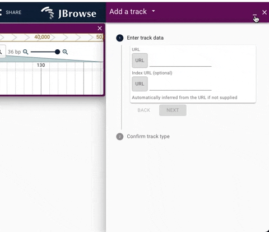Toggle the URL selector for track data
The width and height of the screenshot is (269, 232).
click(140, 61)
